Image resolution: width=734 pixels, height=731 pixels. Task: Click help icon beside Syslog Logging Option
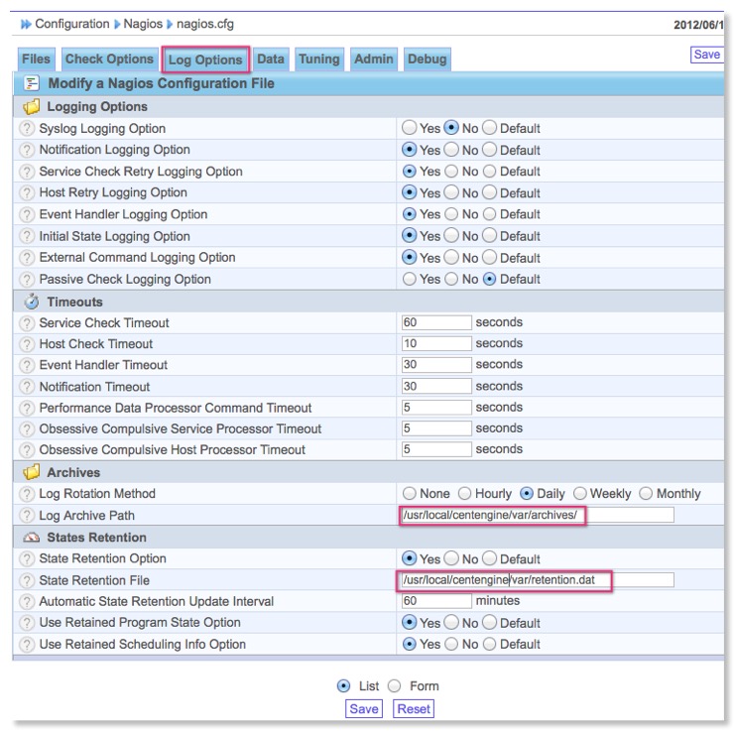click(28, 129)
